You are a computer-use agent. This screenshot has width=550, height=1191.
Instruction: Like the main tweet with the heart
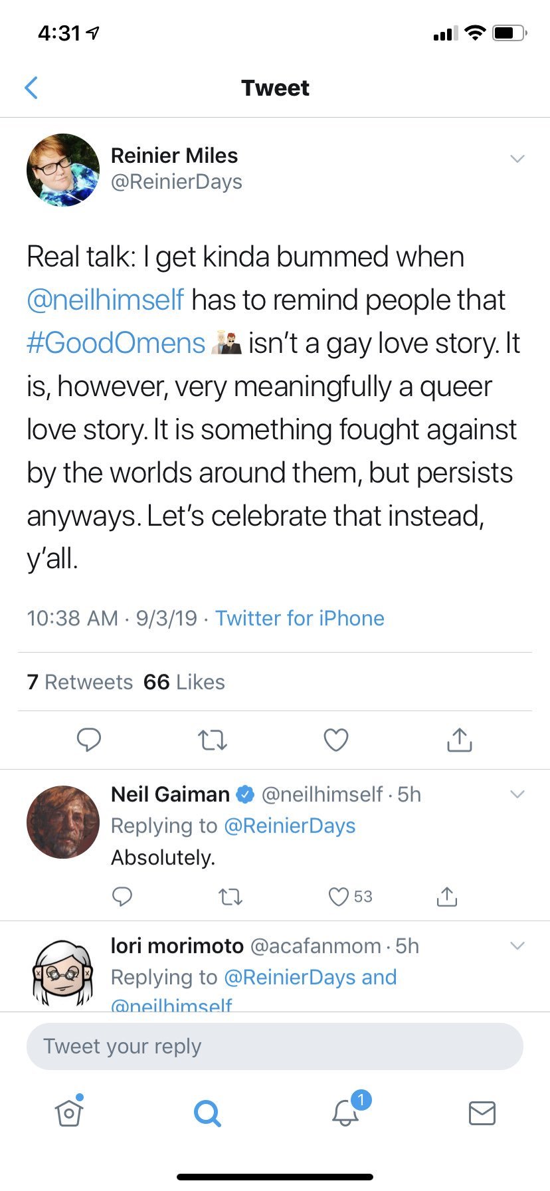(x=335, y=740)
